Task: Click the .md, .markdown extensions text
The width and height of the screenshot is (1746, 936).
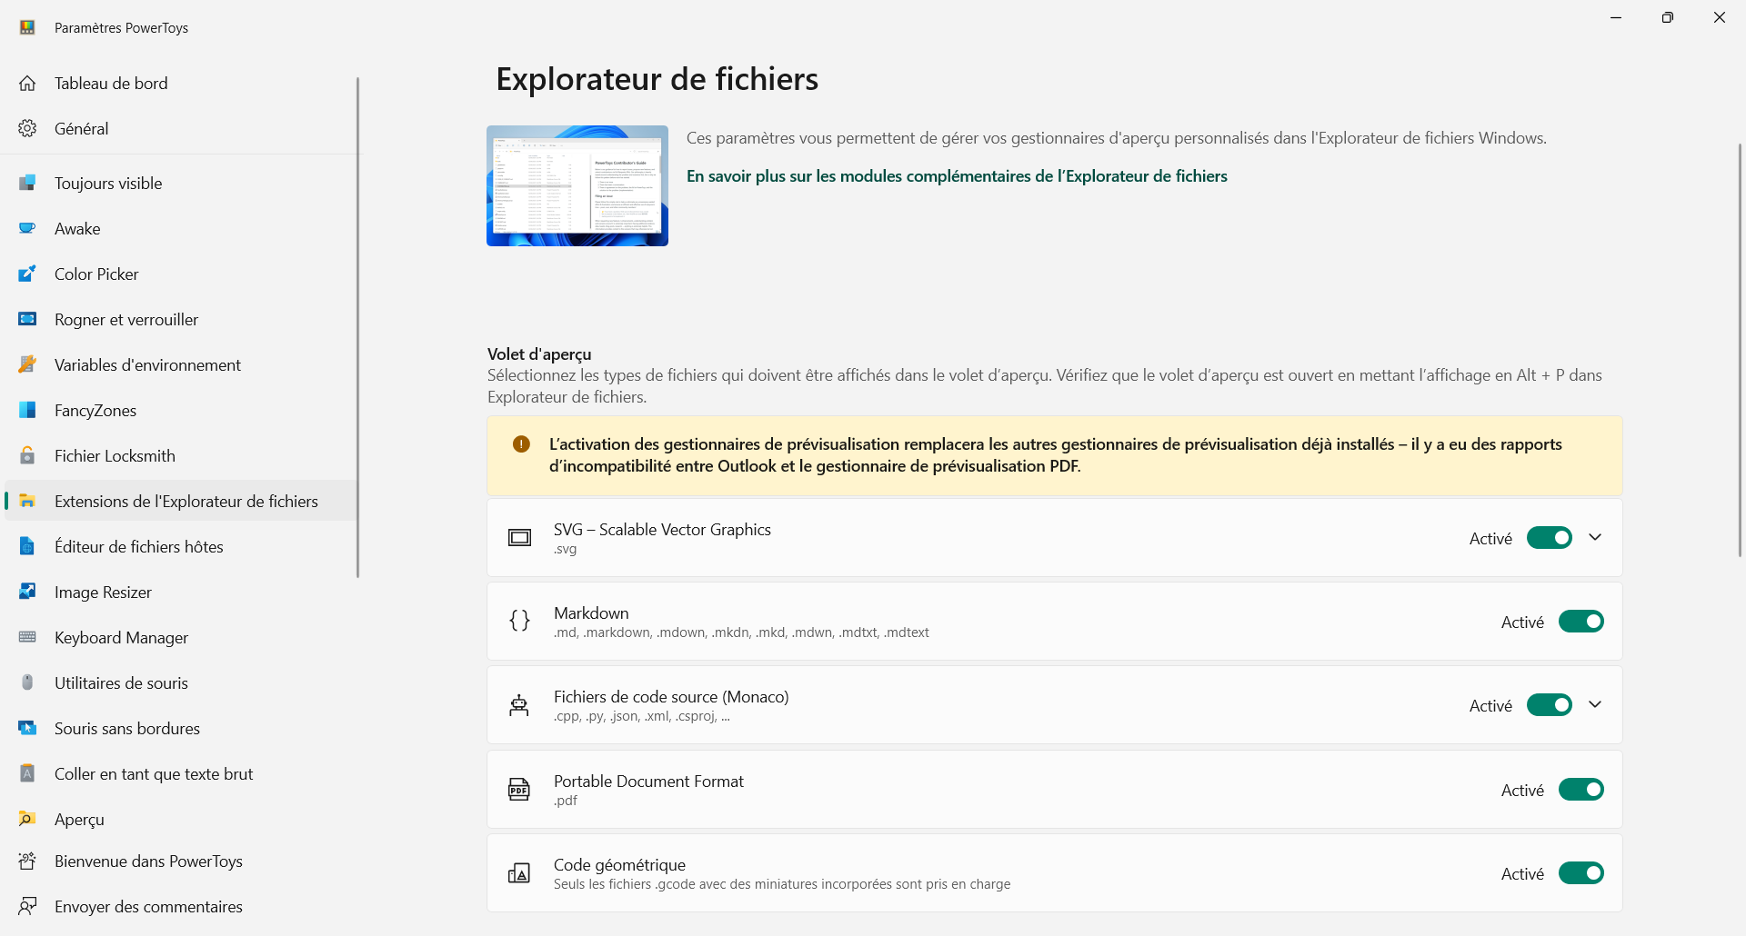Action: pyautogui.click(x=741, y=632)
